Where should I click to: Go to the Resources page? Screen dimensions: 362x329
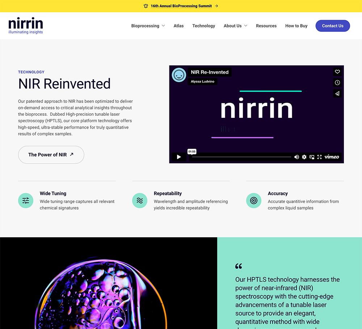pos(266,26)
